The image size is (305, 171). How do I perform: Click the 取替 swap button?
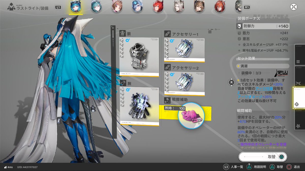263,157
